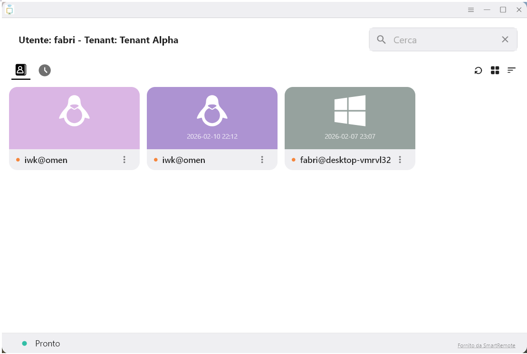Open the Contacts view using the address book icon
This screenshot has height=354, width=527.
pos(20,70)
